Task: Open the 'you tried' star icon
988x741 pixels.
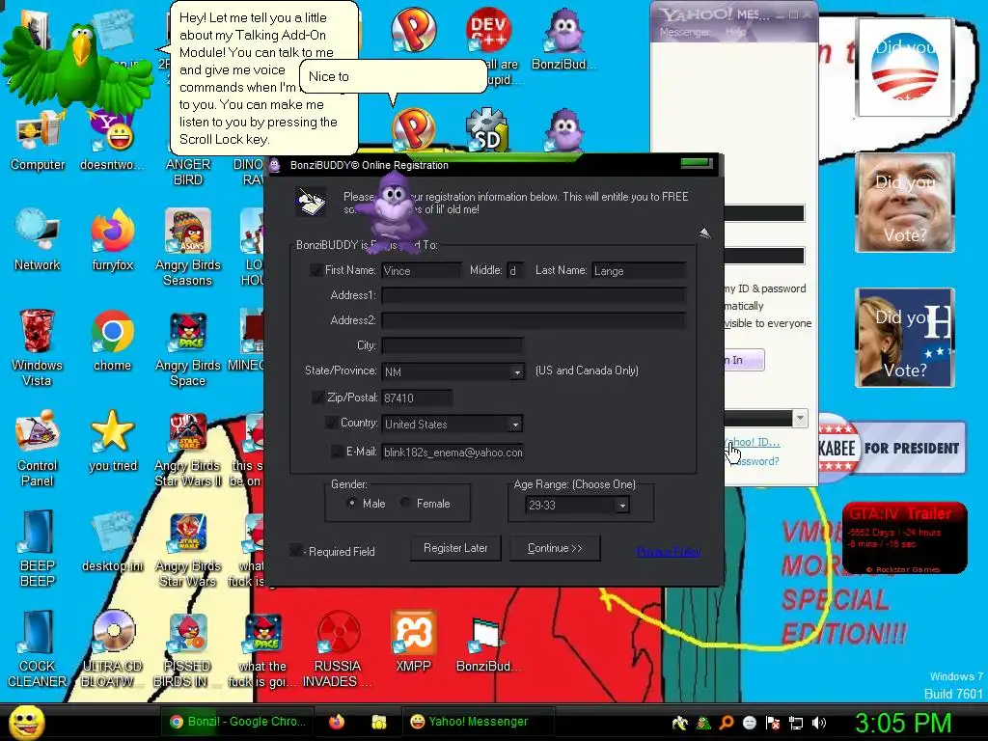Action: tap(112, 440)
